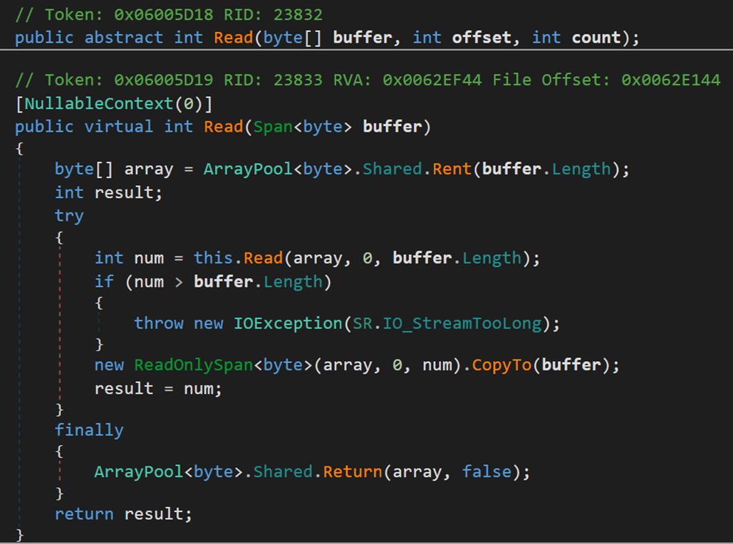Click Length in the if condition
This screenshot has height=544, width=733.
(x=293, y=281)
